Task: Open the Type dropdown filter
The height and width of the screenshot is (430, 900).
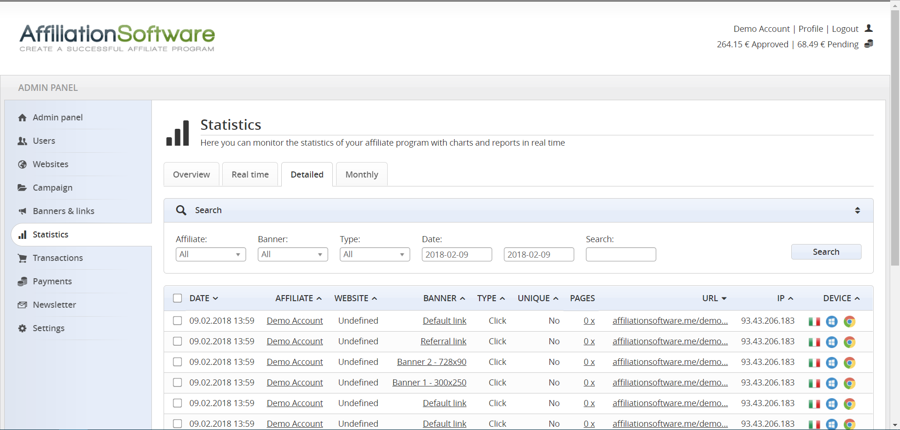Action: click(375, 254)
